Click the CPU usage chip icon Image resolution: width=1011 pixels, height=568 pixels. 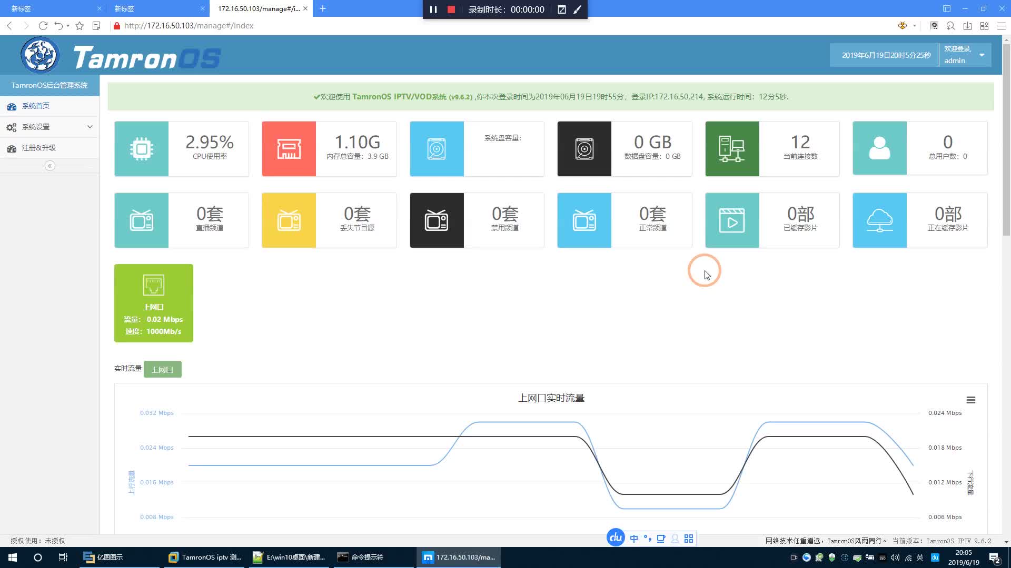[141, 149]
